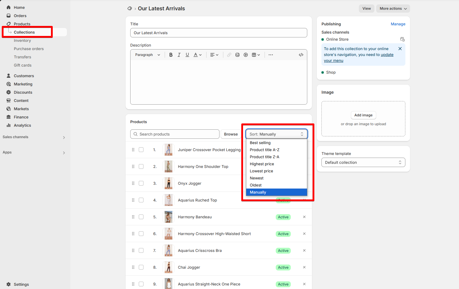
Task: Expand the More actions menu
Action: (393, 9)
